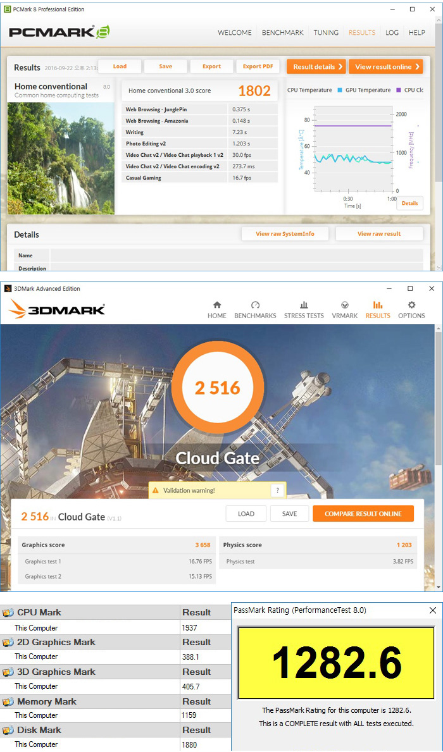Click LOAD button in 3DMark
The height and width of the screenshot is (752, 443).
coord(246,514)
